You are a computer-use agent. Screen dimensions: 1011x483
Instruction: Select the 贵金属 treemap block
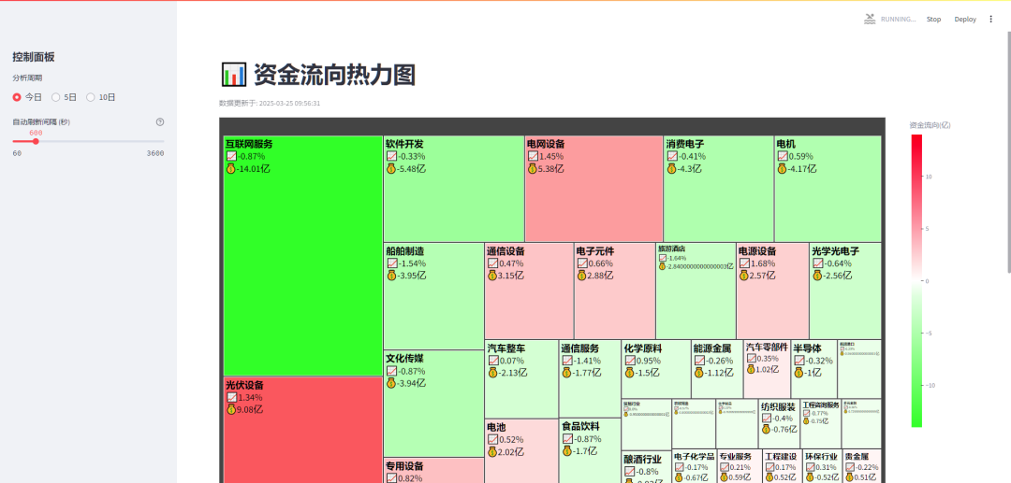click(x=861, y=466)
